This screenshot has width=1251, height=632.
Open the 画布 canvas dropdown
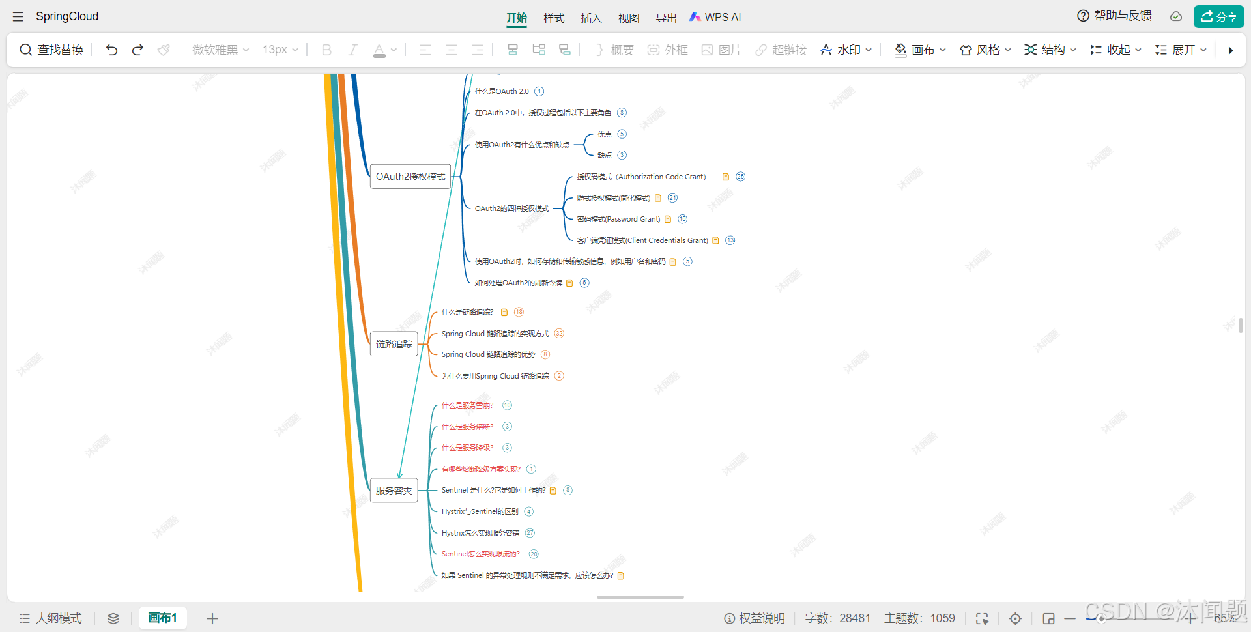point(920,50)
